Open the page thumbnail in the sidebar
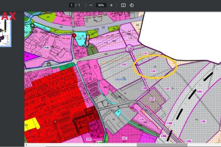This screenshot has height=147, width=221. pos(5,32)
